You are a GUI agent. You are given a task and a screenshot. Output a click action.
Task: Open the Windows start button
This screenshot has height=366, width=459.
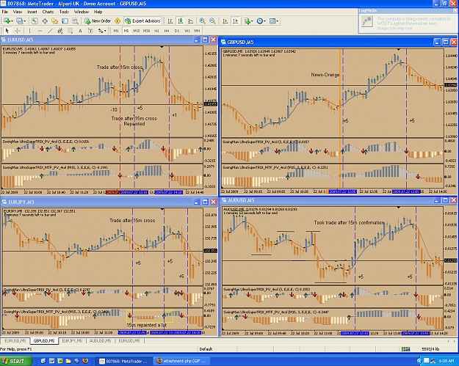[16, 361]
